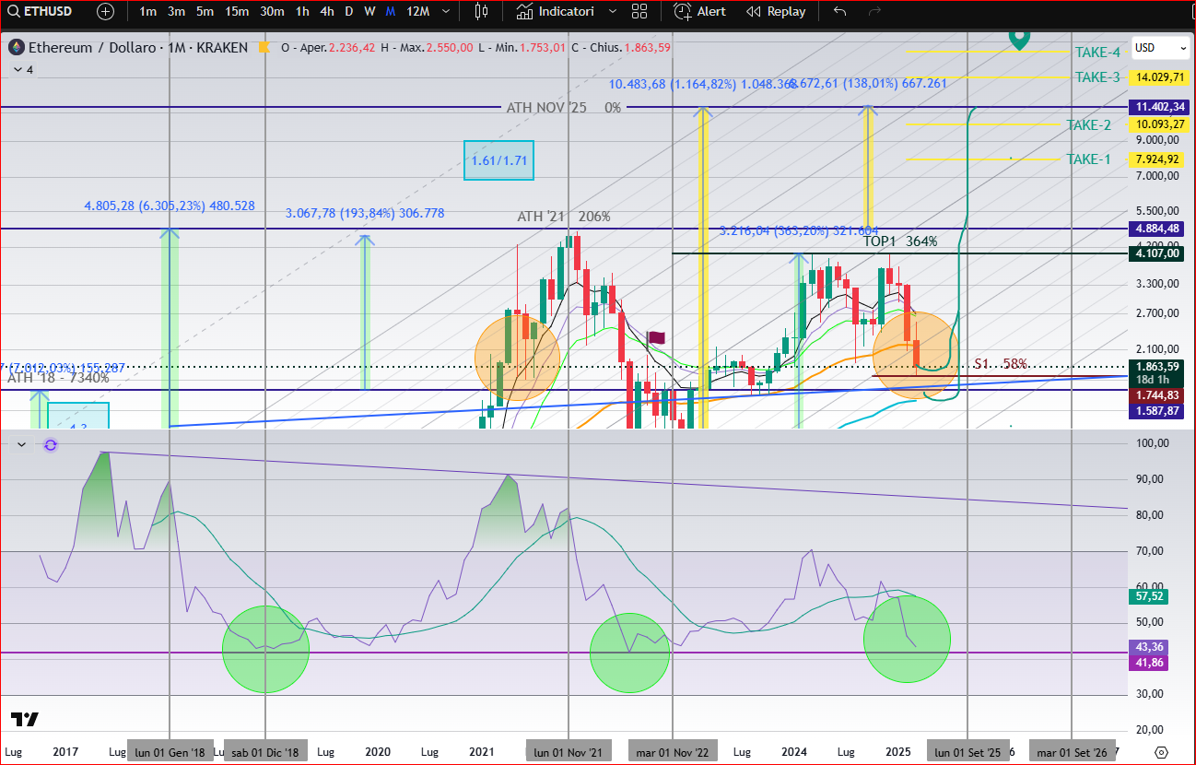Click the undo arrow in toolbar

pyautogui.click(x=839, y=12)
